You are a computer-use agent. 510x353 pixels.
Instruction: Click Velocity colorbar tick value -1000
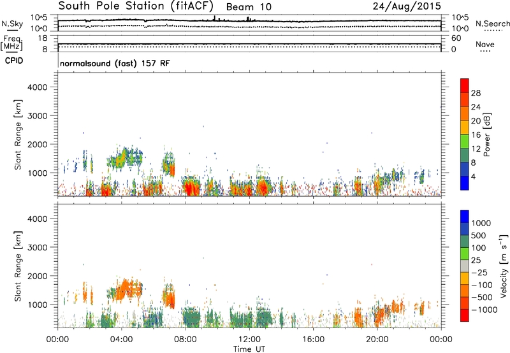pyautogui.click(x=484, y=310)
